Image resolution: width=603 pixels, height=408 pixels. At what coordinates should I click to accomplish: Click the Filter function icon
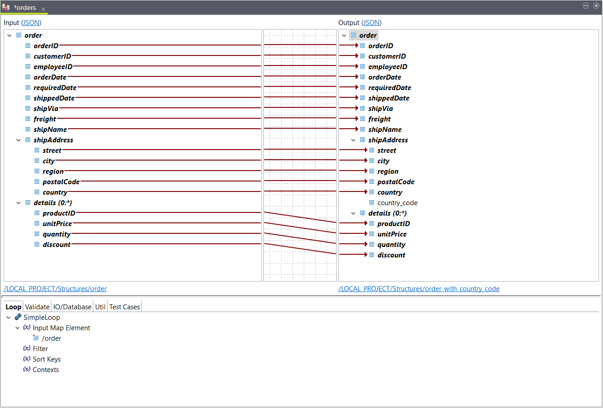27,348
